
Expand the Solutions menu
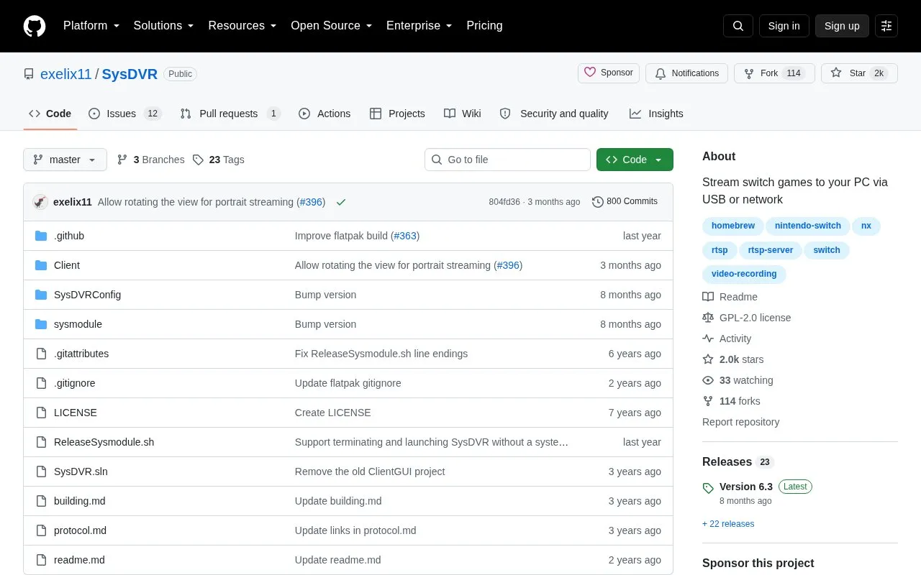164,26
